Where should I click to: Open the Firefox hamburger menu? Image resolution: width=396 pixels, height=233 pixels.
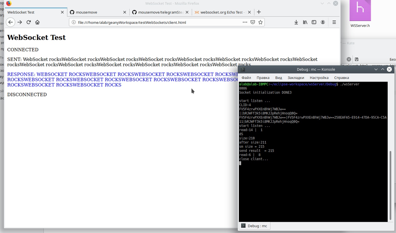(334, 22)
